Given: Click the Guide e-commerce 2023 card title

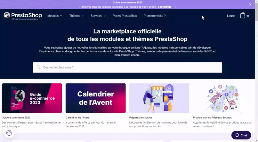Looking at the screenshot, I should coord(16,117).
